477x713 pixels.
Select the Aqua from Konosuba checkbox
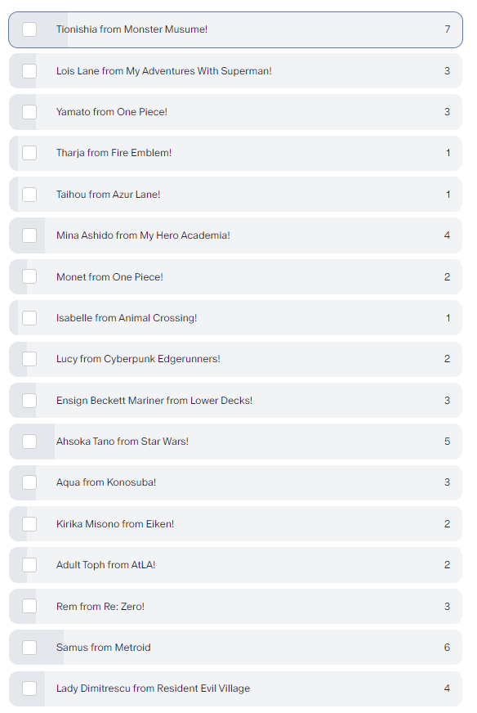[29, 482]
